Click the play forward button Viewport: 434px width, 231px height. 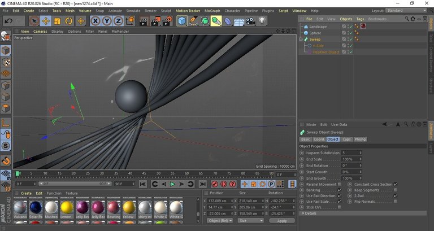(172, 184)
